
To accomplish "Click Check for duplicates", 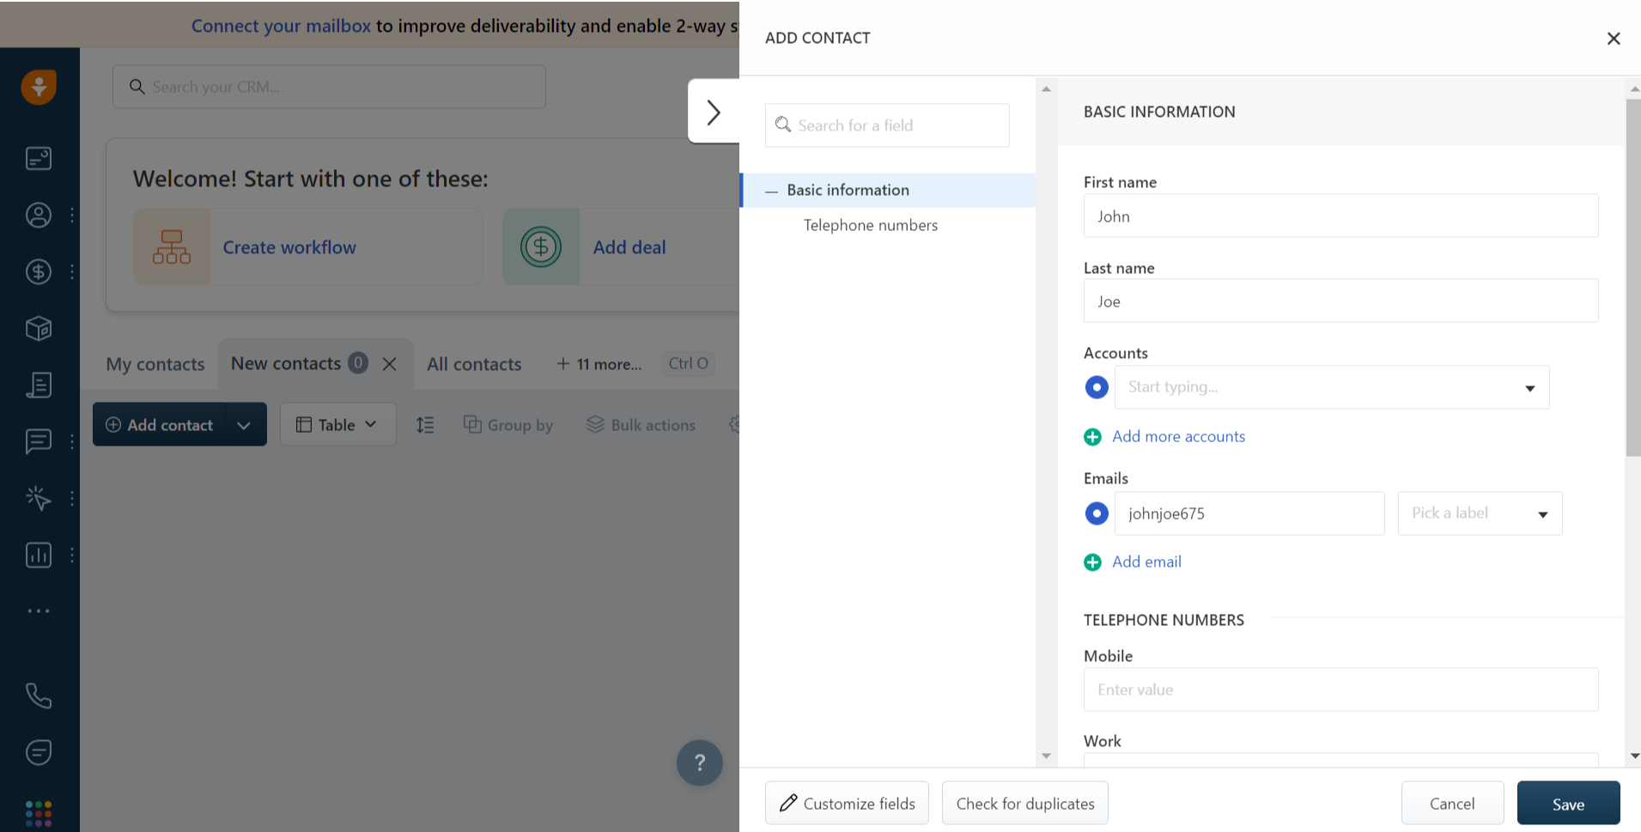I will click(x=1024, y=803).
